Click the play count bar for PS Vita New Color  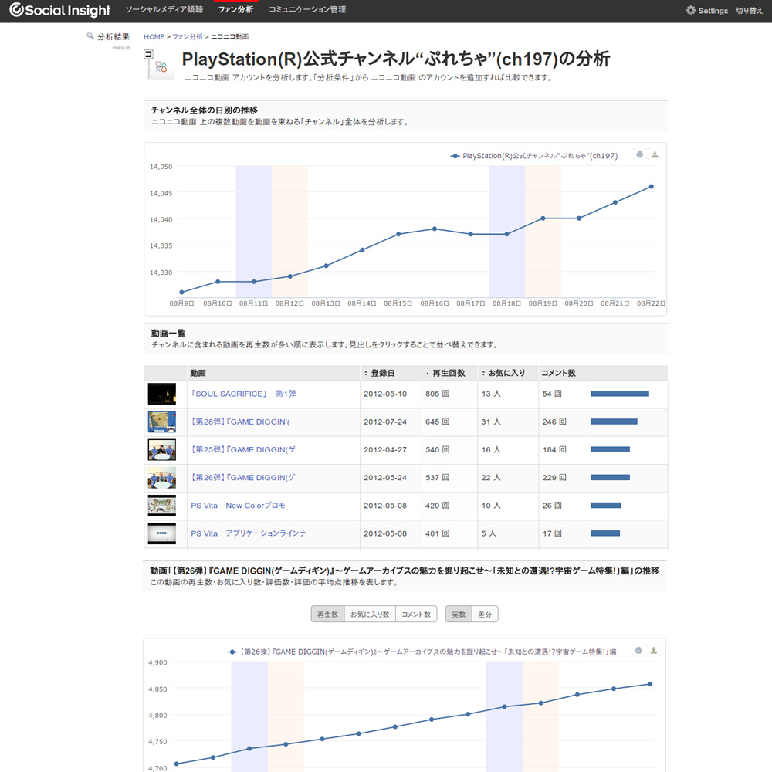pyautogui.click(x=606, y=506)
